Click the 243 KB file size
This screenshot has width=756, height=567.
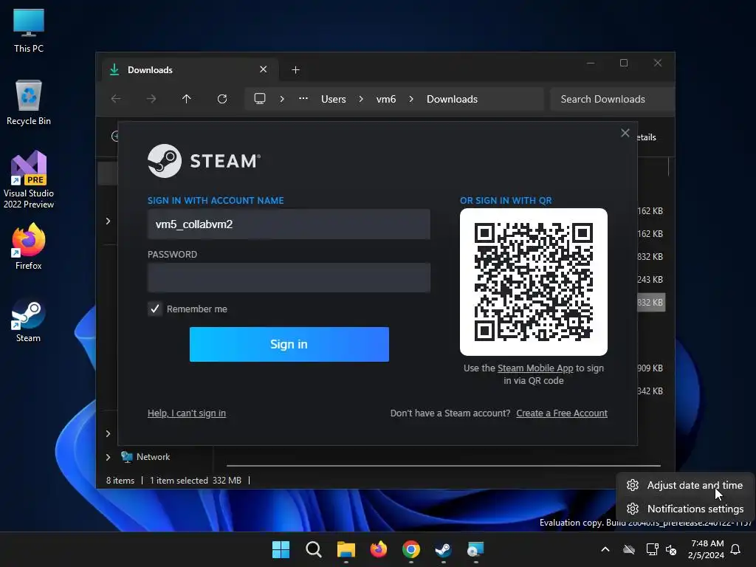[x=650, y=280]
